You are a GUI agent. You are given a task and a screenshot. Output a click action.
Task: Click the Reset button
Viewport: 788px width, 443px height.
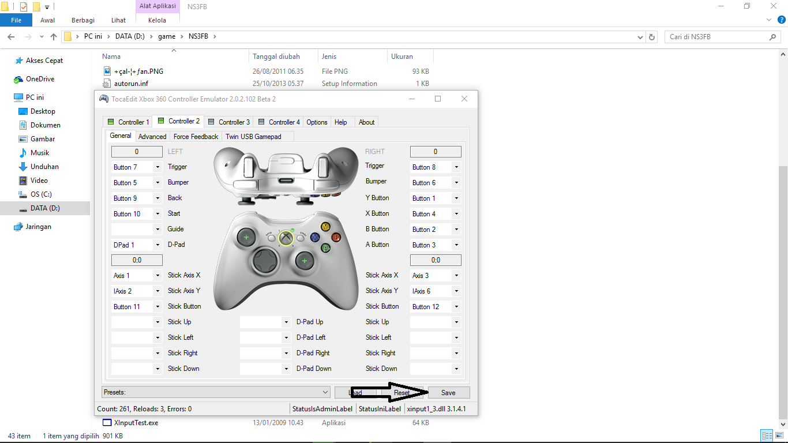[401, 392]
